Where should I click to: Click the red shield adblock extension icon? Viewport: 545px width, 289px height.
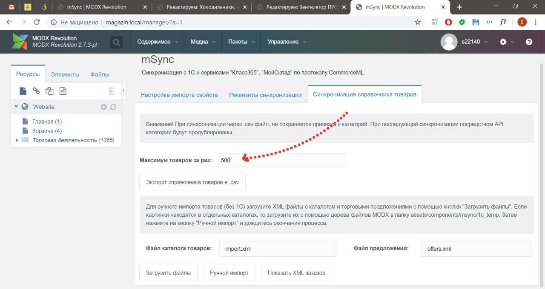click(x=448, y=22)
